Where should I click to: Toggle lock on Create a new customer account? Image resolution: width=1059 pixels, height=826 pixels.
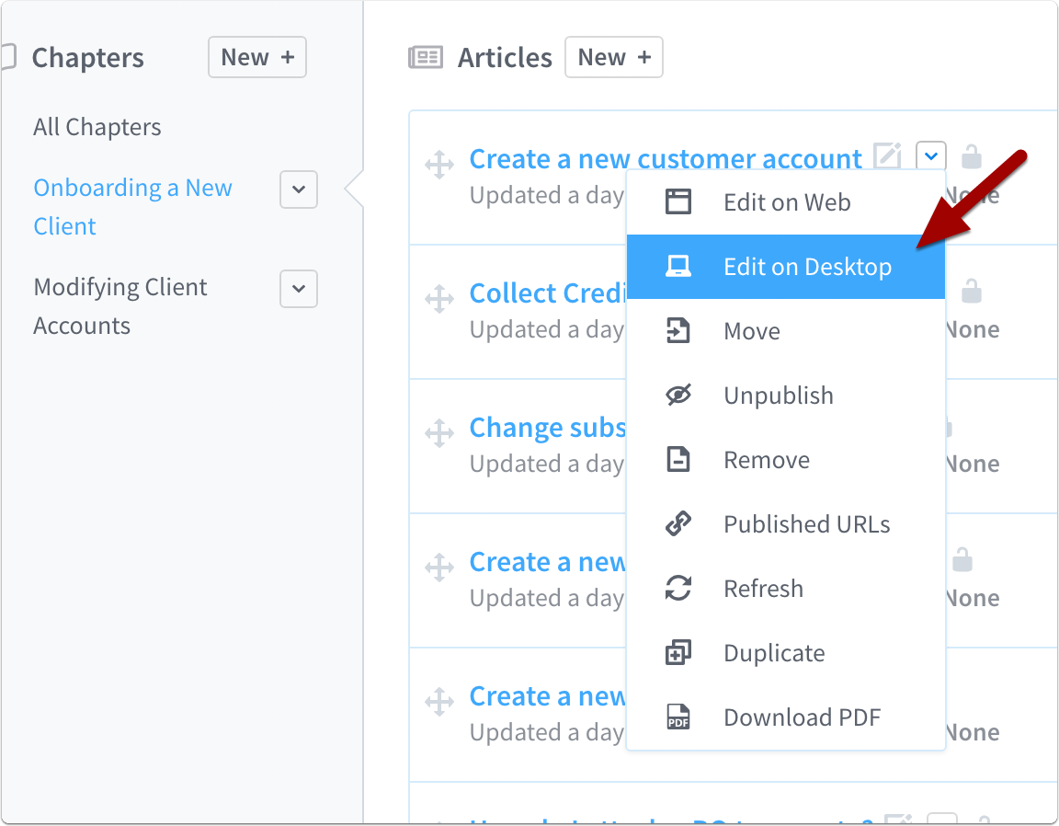[971, 156]
